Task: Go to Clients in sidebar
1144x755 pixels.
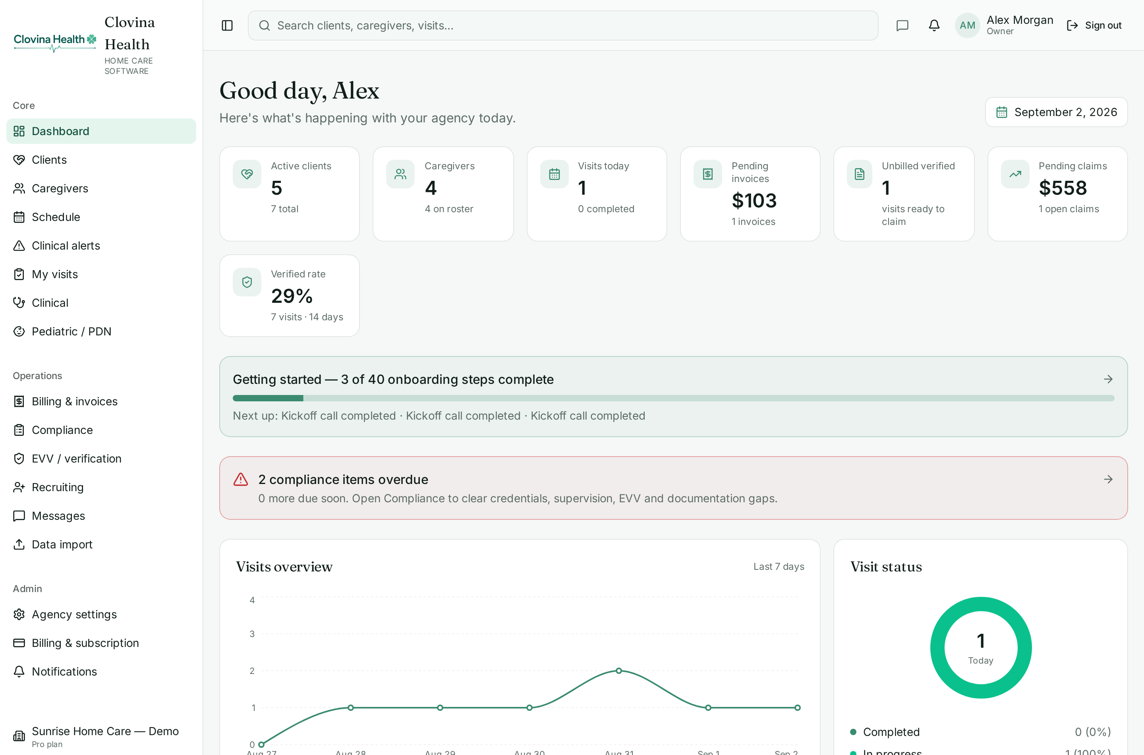Action: pos(101,160)
